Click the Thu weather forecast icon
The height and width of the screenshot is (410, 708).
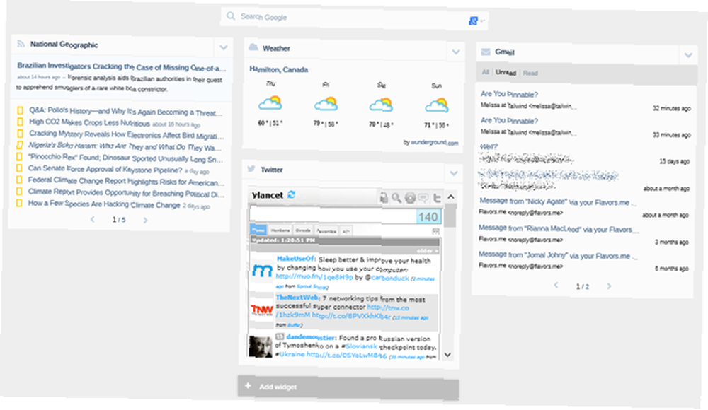(x=270, y=103)
